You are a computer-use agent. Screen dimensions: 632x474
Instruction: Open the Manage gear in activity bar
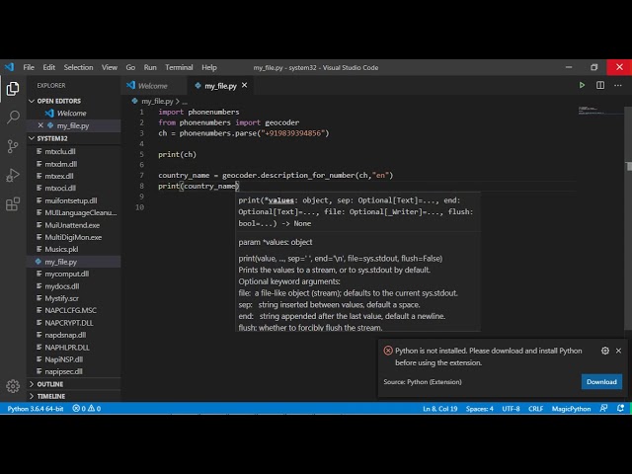[13, 386]
